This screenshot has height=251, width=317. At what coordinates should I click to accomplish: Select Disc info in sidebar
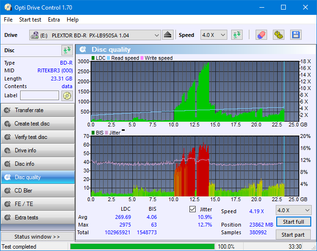(38, 164)
